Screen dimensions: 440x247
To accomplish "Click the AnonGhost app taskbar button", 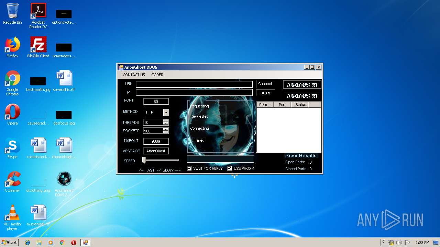I will pos(85,243).
